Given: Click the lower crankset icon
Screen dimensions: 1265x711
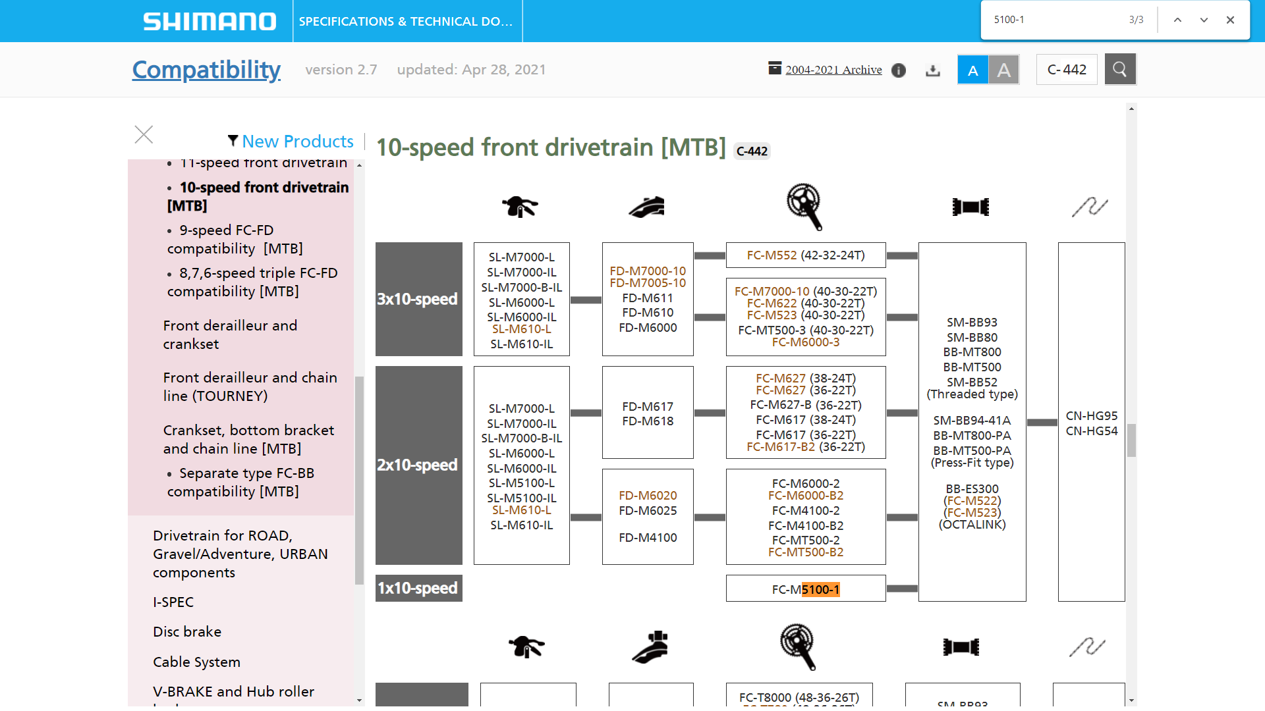Looking at the screenshot, I should pos(798,646).
